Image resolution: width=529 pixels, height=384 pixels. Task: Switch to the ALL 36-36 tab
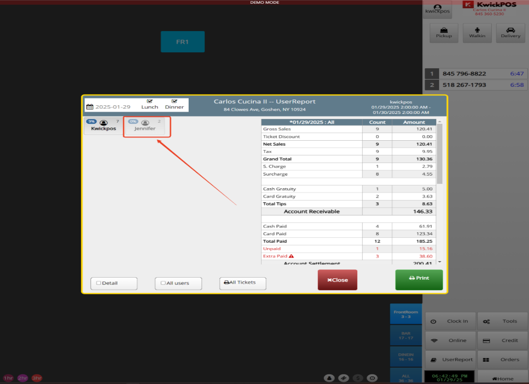tap(406, 376)
